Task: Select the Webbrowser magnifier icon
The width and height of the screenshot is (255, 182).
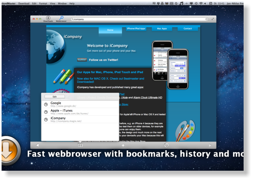Action: (61, 18)
